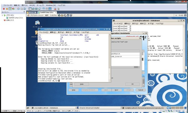Close the sidebar panel with X
The height and width of the screenshot is (113, 188).
tap(24, 12)
